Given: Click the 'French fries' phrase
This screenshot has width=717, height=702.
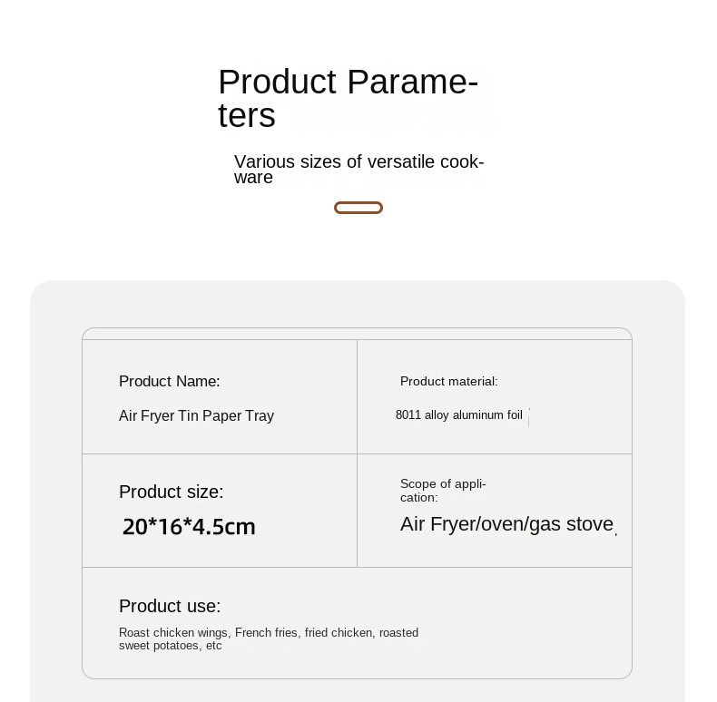Looking at the screenshot, I should (x=266, y=632).
